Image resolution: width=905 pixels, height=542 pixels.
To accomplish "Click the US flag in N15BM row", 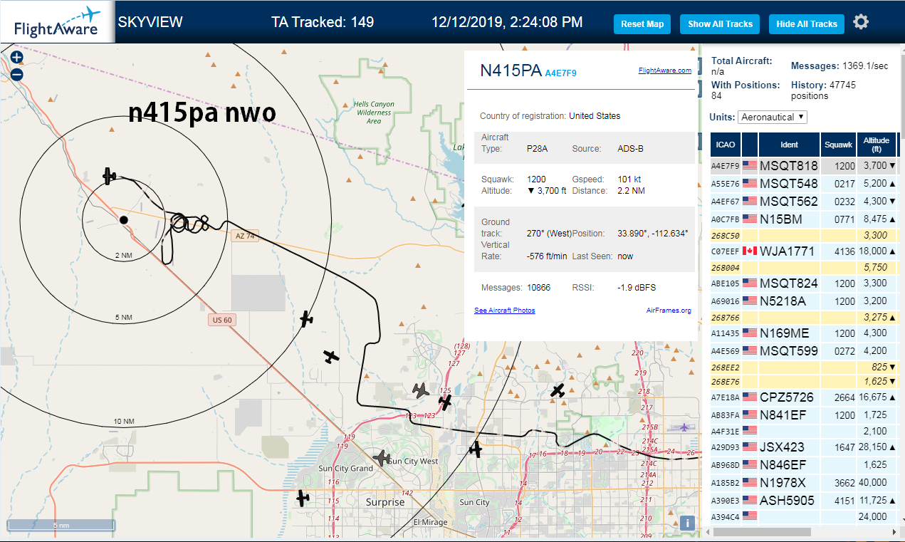I will 749,219.
